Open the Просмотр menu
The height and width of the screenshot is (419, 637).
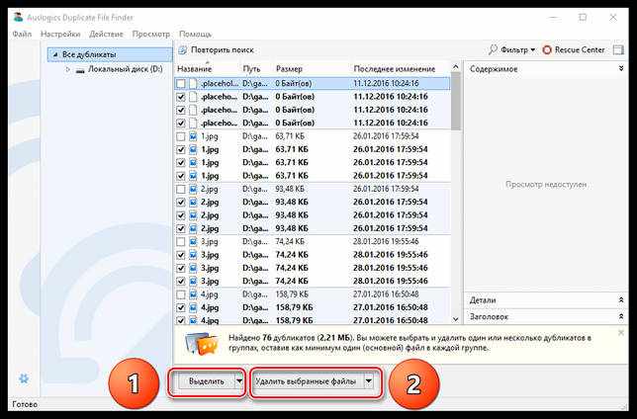click(150, 35)
